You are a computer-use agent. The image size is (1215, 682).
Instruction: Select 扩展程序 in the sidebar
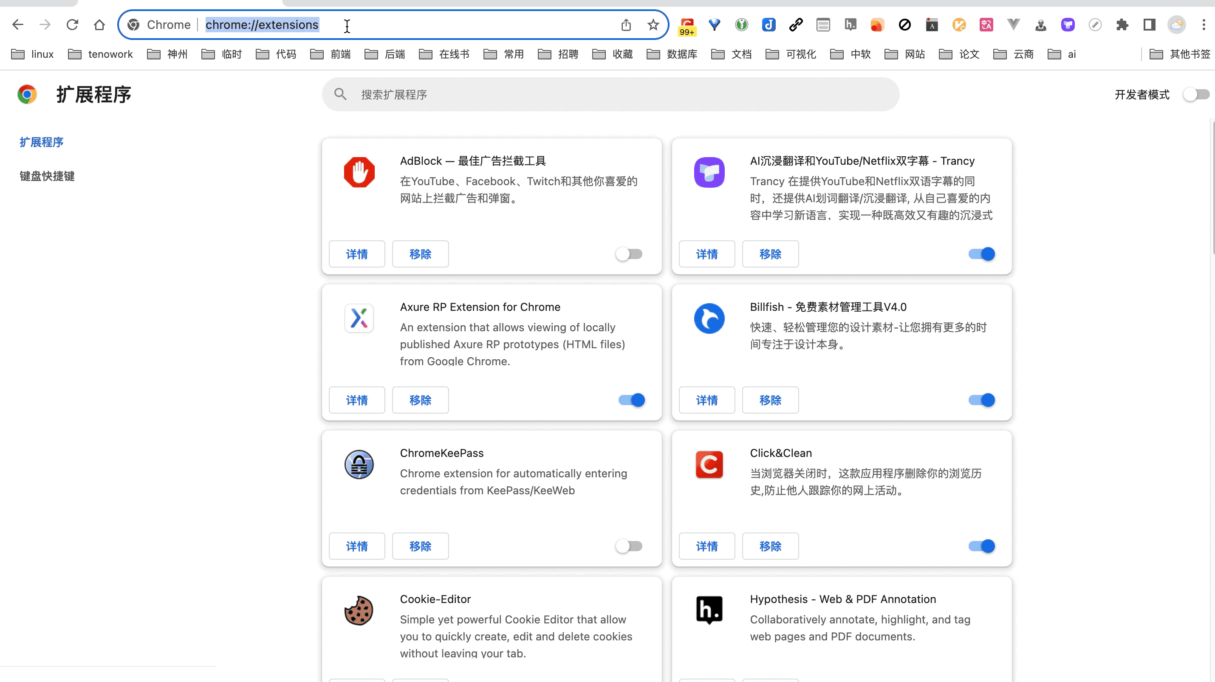click(42, 142)
